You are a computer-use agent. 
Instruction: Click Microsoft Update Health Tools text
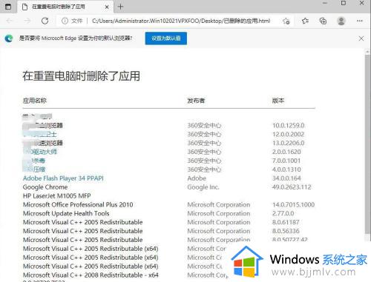click(x=66, y=213)
